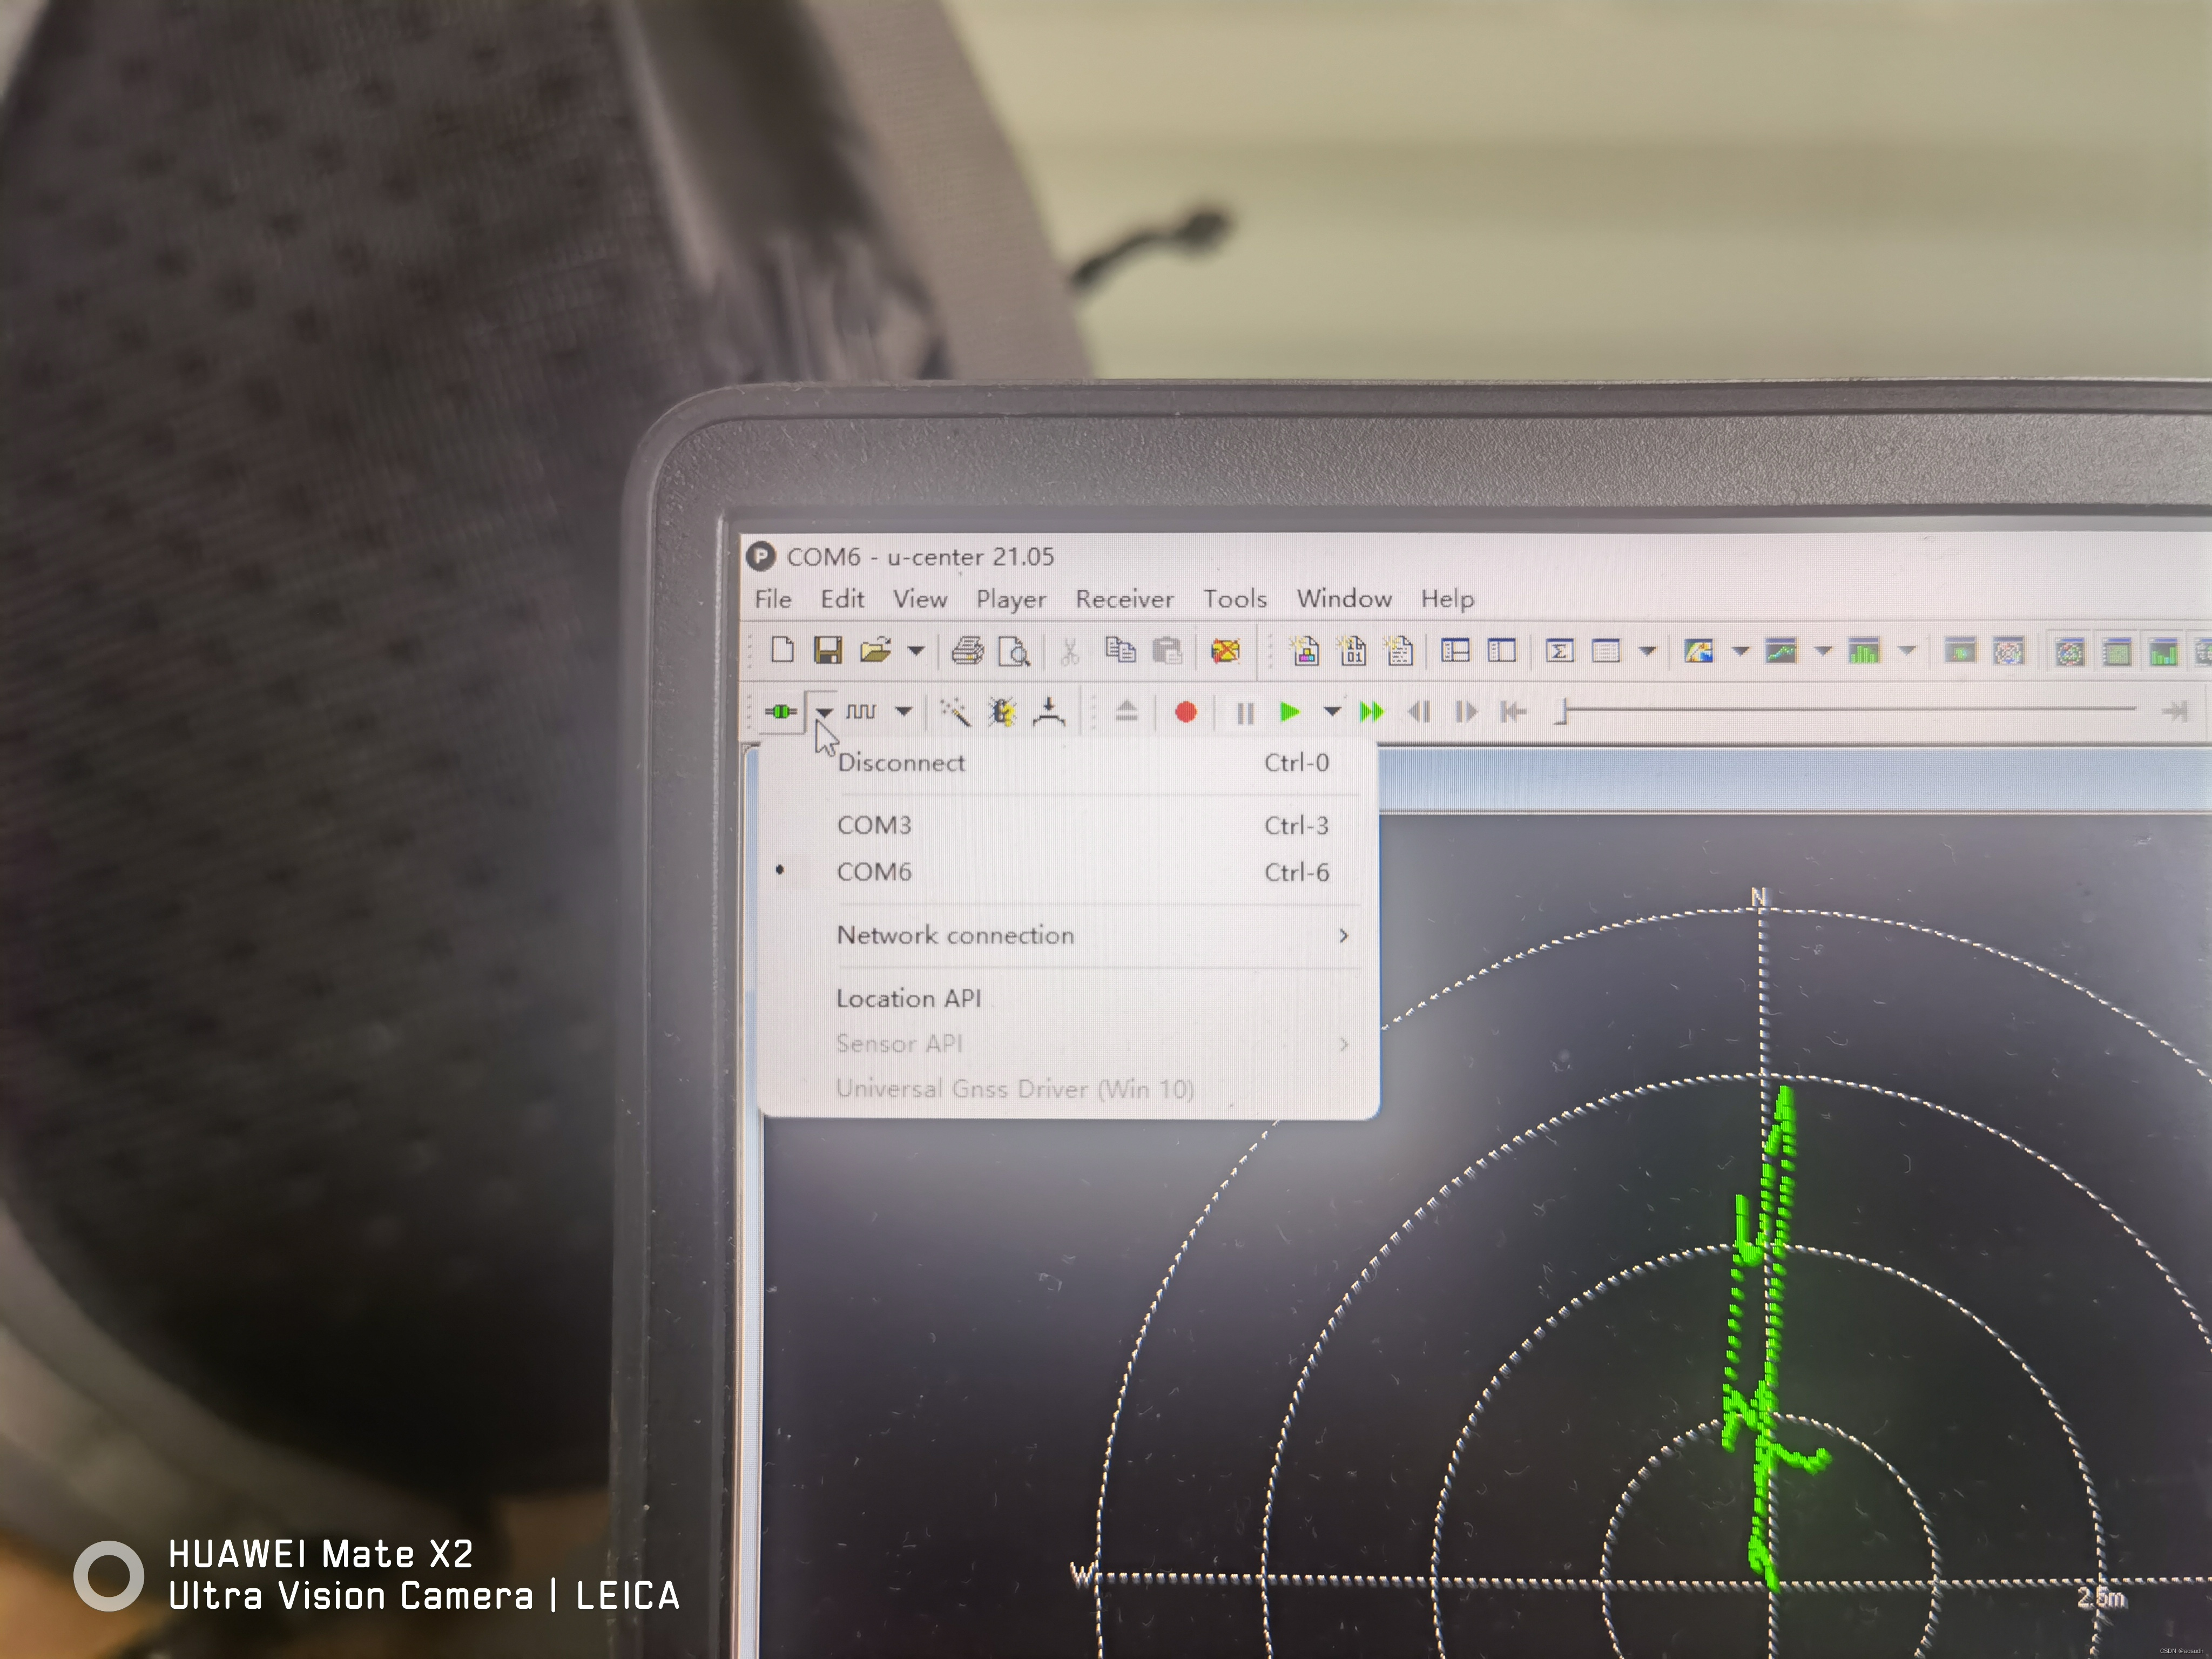Open the Tools menu
This screenshot has height=1659, width=2212.
tap(1235, 599)
